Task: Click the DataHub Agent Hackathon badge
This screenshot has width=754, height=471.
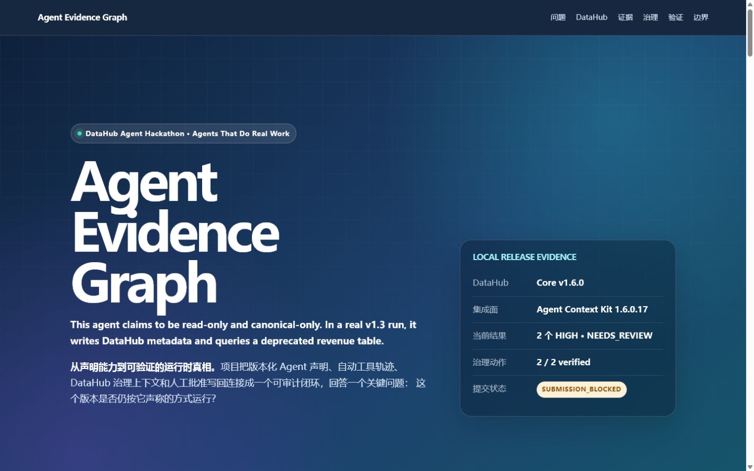Action: click(183, 133)
